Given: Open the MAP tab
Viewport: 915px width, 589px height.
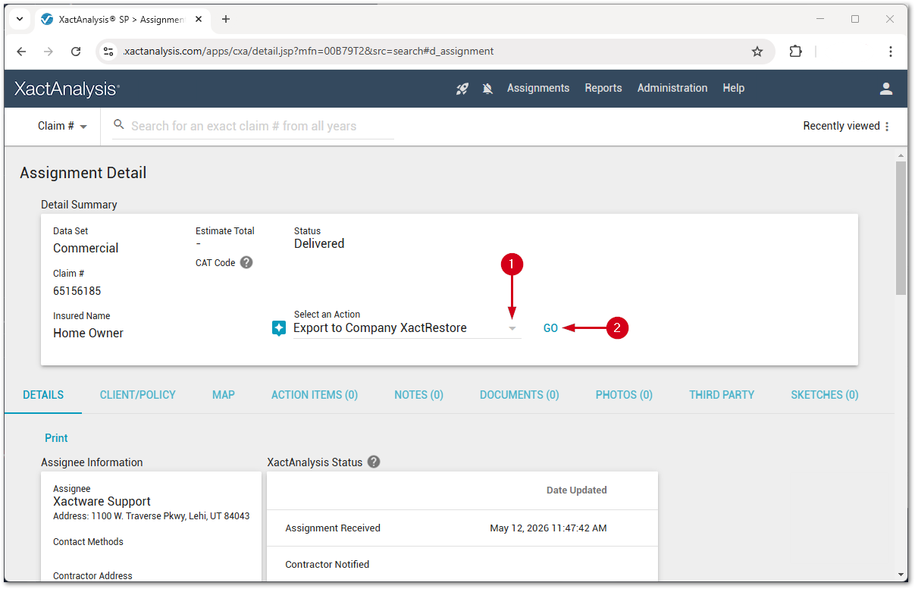Looking at the screenshot, I should point(224,395).
